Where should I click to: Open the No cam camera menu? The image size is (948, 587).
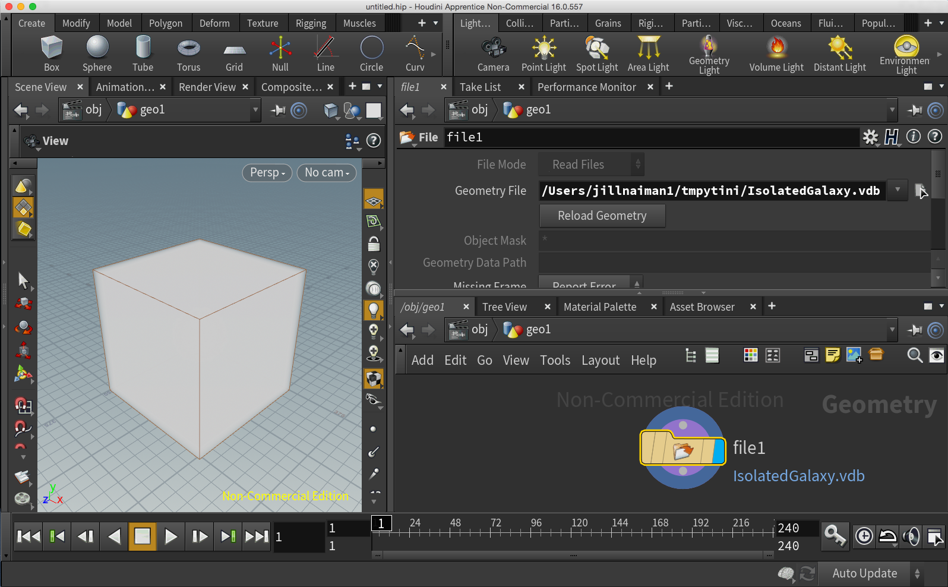327,172
